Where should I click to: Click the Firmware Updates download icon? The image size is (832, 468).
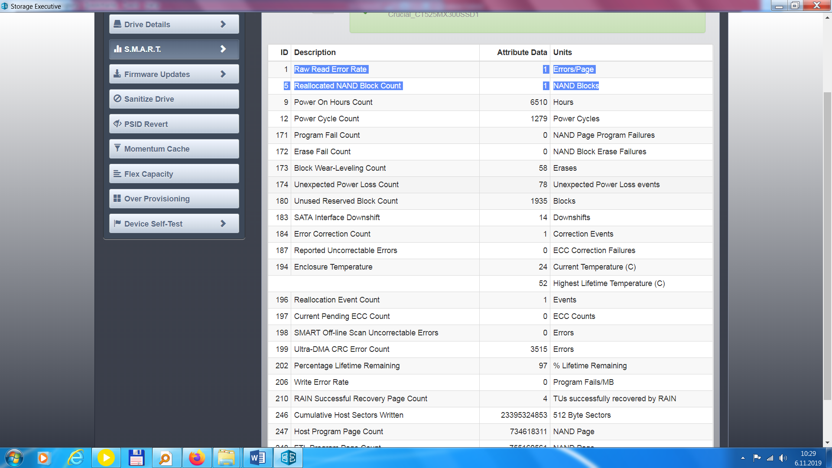pos(117,74)
